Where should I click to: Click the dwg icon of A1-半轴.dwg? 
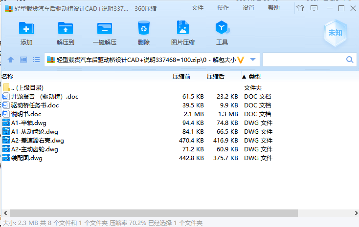[6, 123]
